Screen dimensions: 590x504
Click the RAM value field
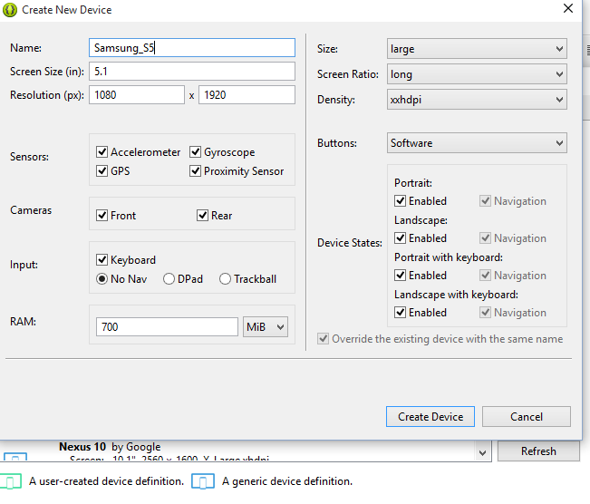(167, 326)
